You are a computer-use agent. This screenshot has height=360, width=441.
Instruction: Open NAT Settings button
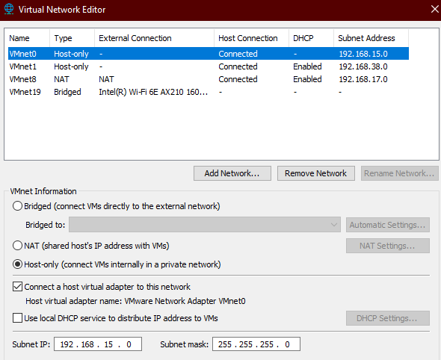388,246
